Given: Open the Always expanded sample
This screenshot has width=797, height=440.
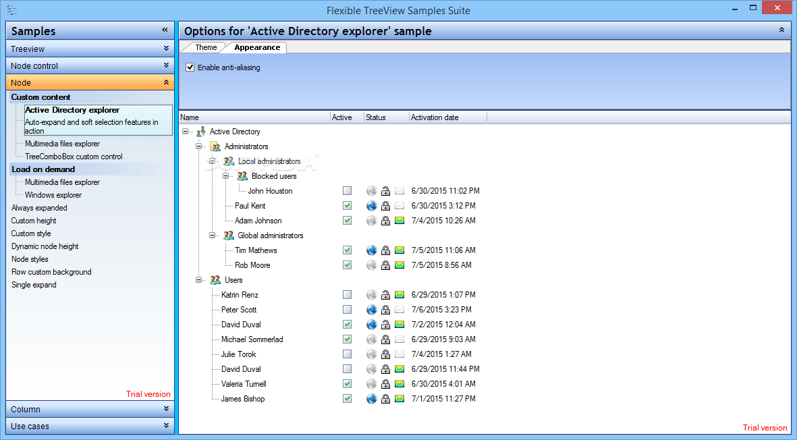Looking at the screenshot, I should pos(39,208).
